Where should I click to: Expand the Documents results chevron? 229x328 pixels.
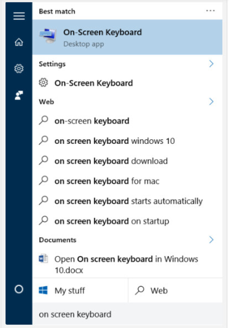click(211, 240)
